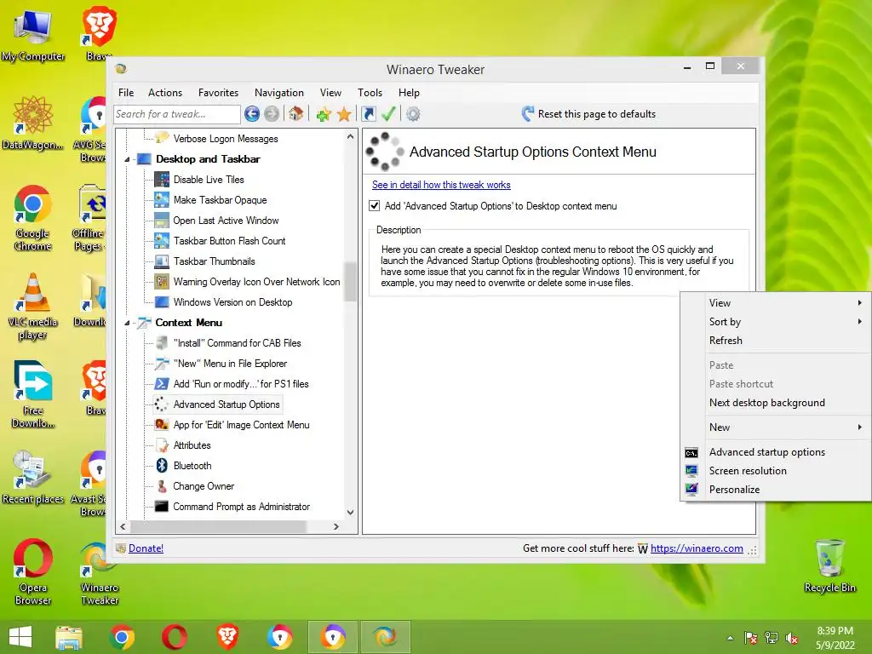872x654 pixels.
Task: Collapse the Context Menu category
Action: 128,323
